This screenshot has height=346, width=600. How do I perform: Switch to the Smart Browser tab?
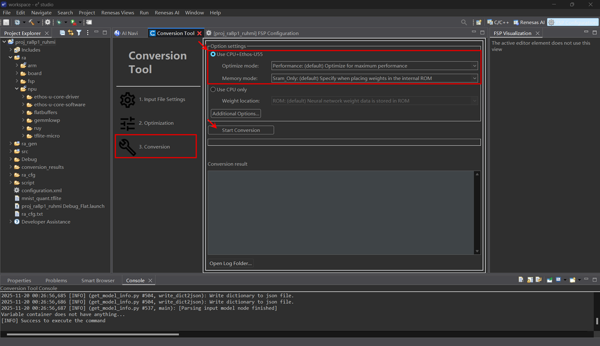pyautogui.click(x=98, y=280)
